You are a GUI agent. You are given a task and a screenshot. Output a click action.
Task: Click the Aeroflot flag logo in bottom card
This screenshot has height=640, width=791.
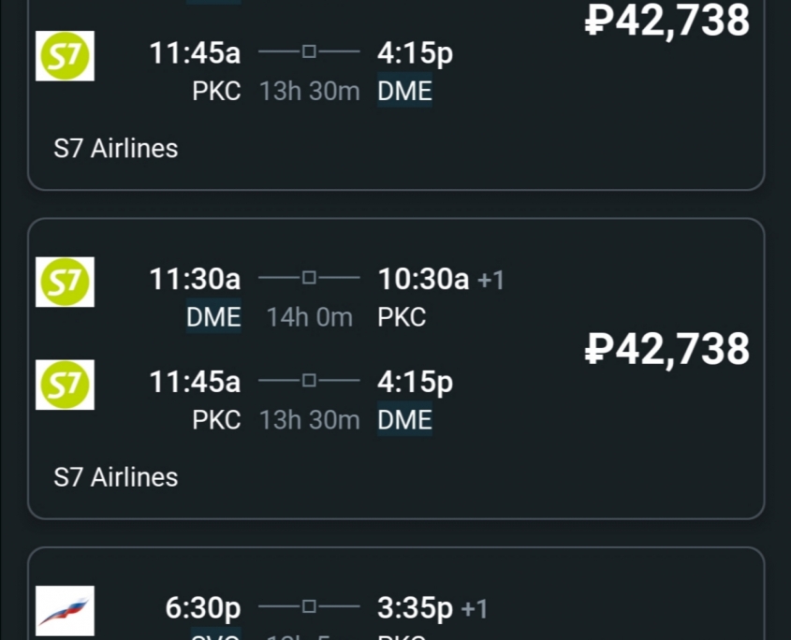(x=65, y=611)
